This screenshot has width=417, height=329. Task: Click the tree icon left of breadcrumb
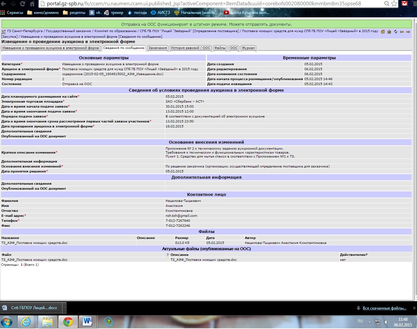(4, 32)
